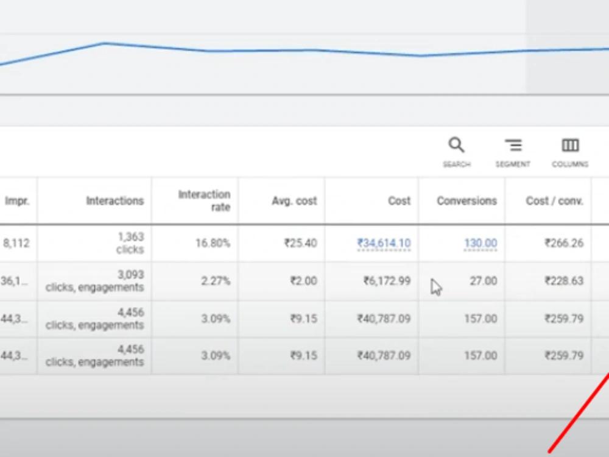Screen dimensions: 609x457
Task: Sort by Impr. column header
Action: (17, 201)
